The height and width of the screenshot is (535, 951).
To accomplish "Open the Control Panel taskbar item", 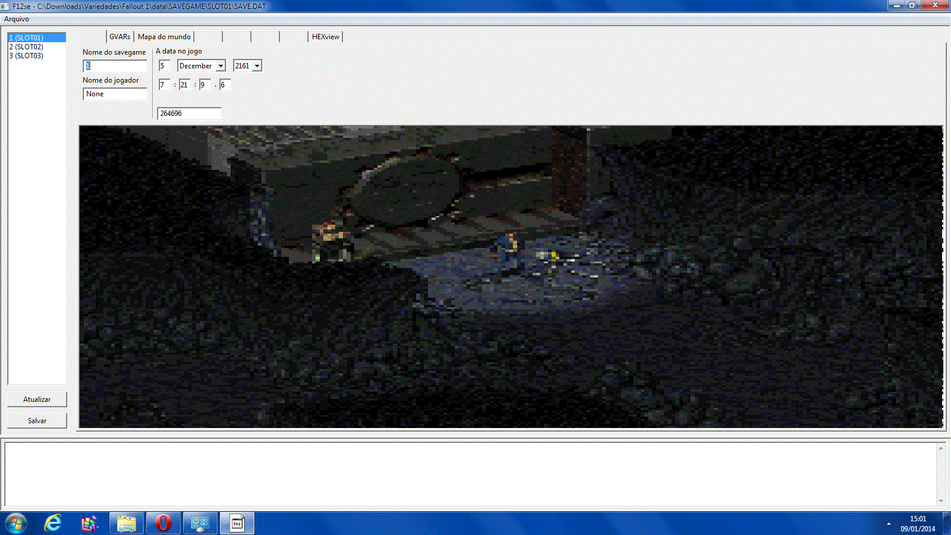I will point(200,523).
